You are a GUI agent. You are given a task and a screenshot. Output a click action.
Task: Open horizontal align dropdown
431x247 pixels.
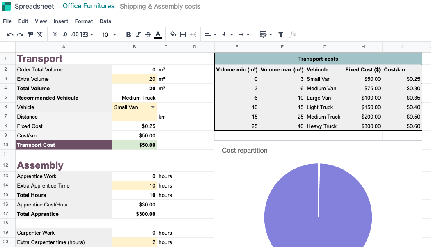211,34
